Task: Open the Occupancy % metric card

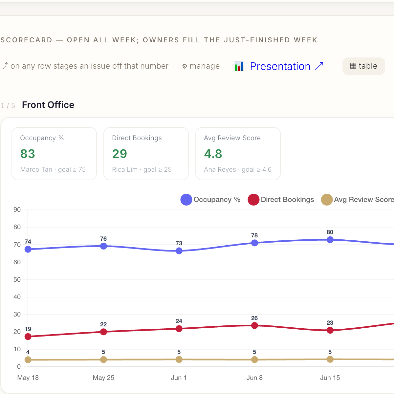Action: [x=54, y=154]
